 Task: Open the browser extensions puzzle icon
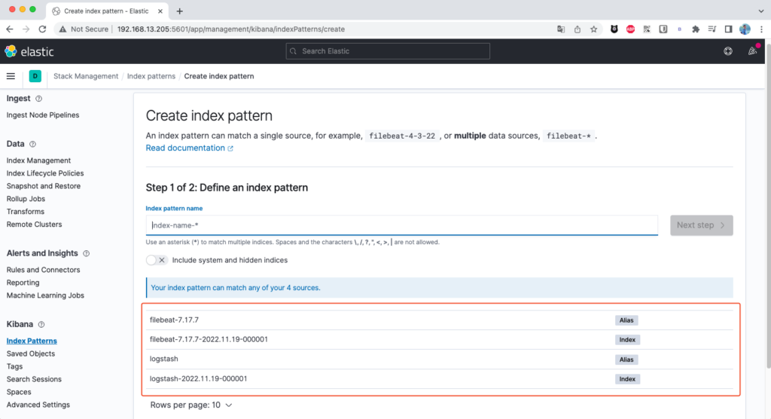point(696,29)
